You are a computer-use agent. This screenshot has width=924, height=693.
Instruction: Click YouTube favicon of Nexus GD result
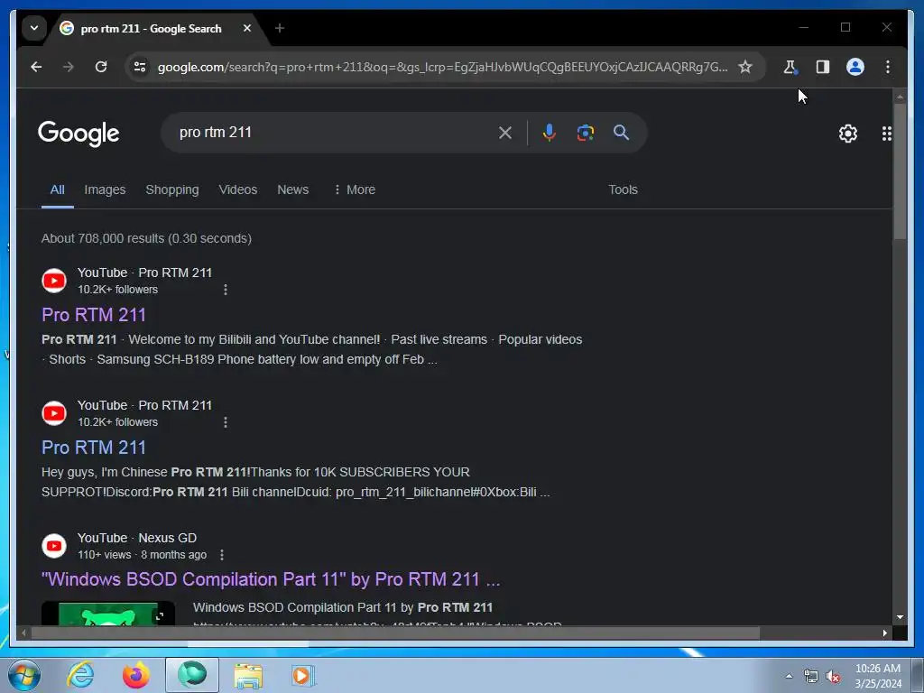point(54,546)
